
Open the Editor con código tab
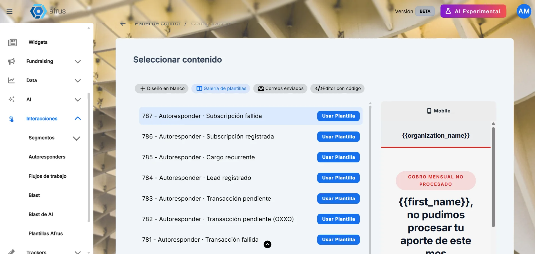coord(338,89)
